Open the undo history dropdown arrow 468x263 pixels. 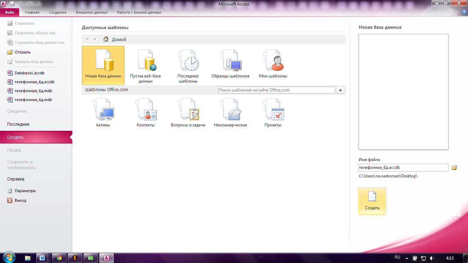(x=25, y=4)
